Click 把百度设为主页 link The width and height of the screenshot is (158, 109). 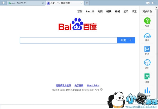[x=63, y=86]
